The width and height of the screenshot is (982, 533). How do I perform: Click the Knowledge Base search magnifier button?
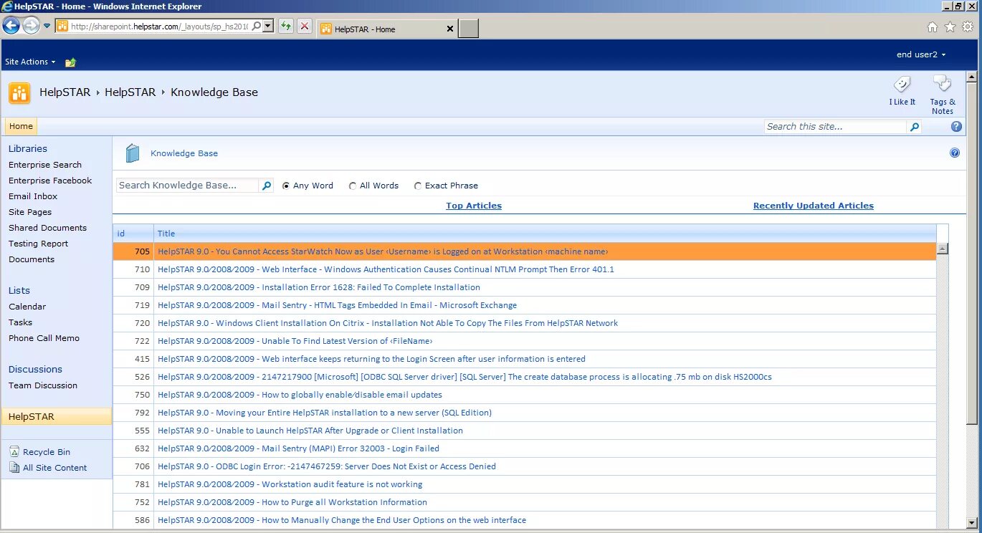[267, 186]
